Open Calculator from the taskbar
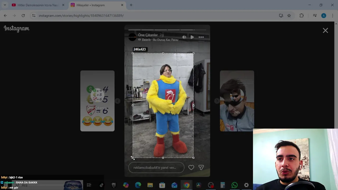This screenshot has height=190, width=338. click(223, 185)
